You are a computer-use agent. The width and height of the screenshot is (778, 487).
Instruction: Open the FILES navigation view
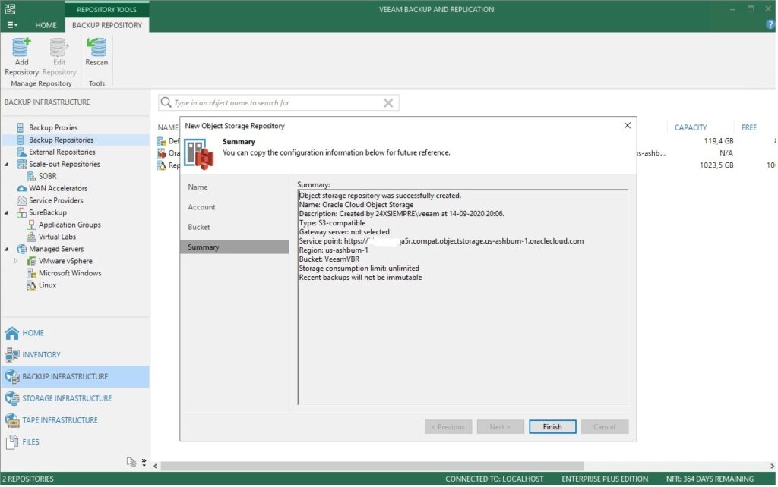75,442
